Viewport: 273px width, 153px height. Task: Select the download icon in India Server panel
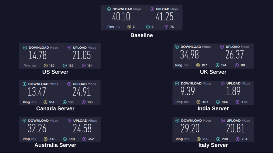point(177,83)
